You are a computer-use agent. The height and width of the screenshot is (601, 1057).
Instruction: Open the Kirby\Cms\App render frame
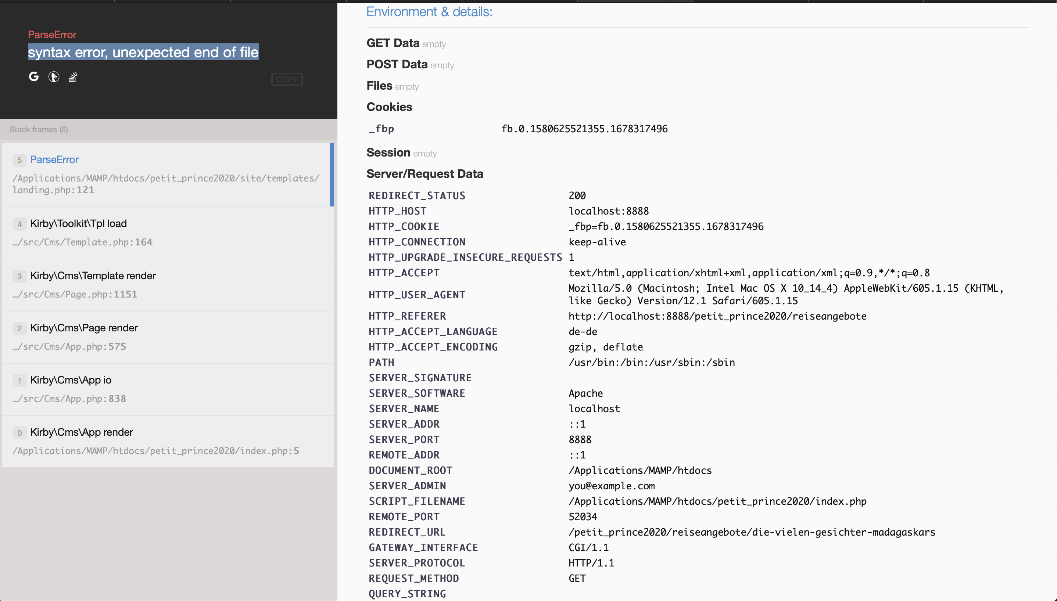pos(81,432)
